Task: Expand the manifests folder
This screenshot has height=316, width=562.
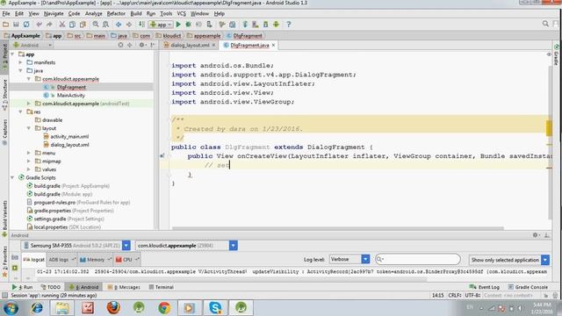Action: (20, 62)
